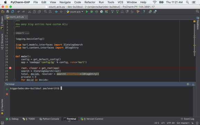Click the Synchronize refresh icon
The width and height of the screenshot is (200, 125).
tap(12, 12)
